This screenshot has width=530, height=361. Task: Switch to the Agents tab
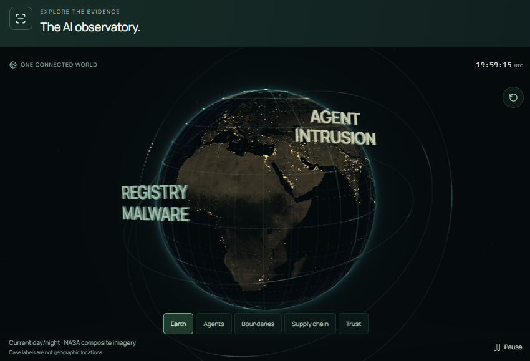[x=214, y=324]
